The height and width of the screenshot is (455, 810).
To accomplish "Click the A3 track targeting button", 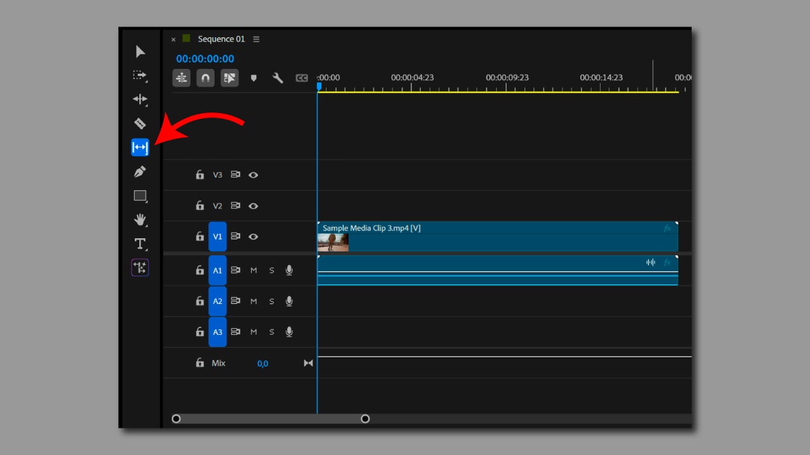I will 217,332.
